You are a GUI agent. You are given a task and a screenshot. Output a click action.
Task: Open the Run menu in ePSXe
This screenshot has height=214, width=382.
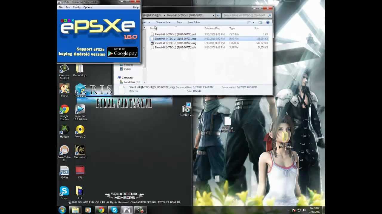click(68, 7)
